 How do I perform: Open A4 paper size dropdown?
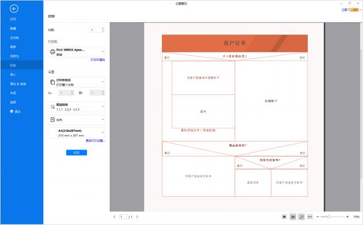[x=77, y=133]
